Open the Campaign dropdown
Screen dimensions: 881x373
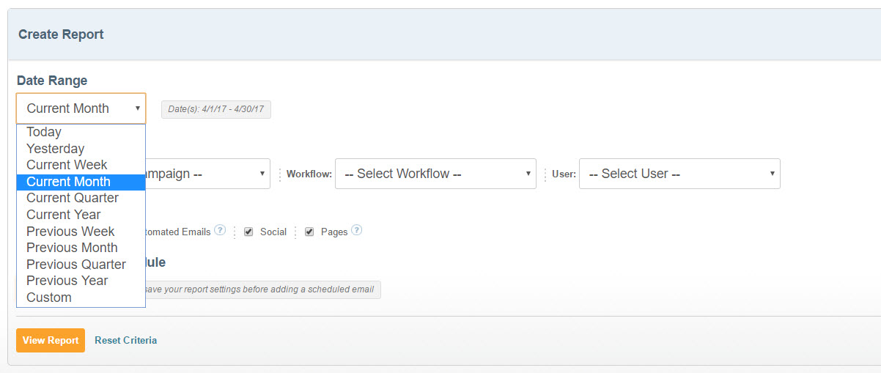click(x=208, y=174)
